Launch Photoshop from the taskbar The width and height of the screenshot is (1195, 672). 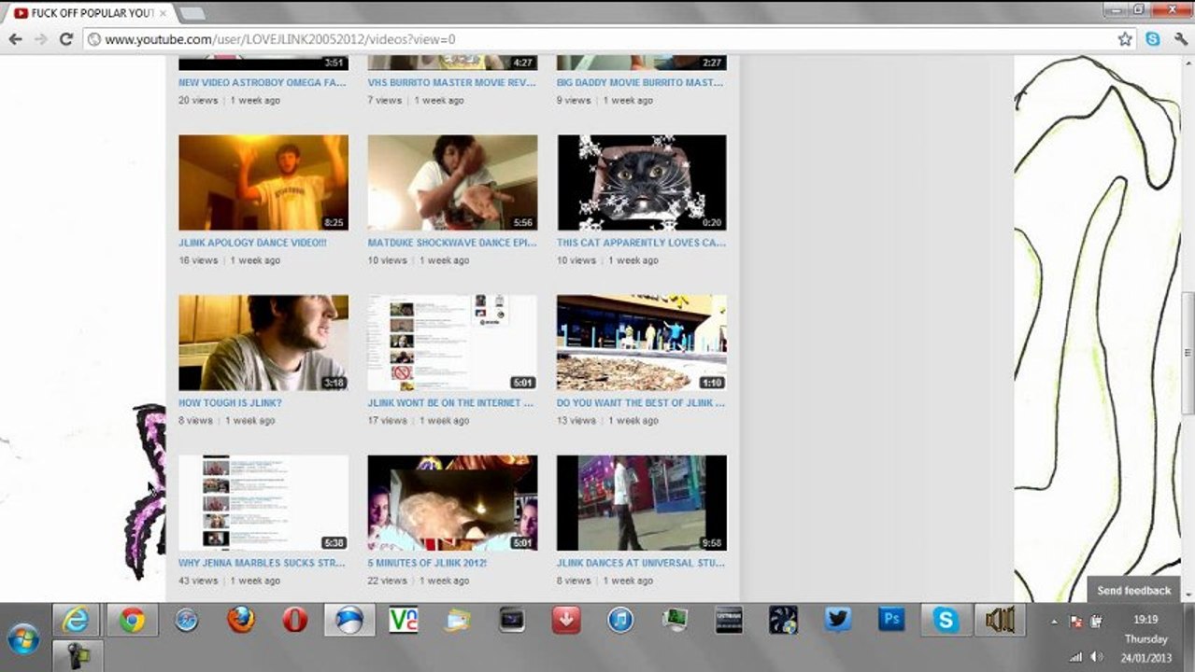pos(891,620)
